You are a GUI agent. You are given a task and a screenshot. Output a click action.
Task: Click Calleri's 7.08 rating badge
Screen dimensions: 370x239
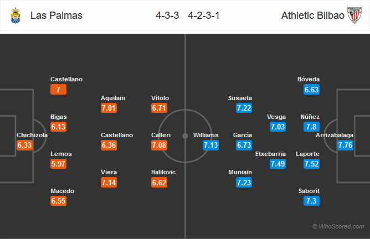click(160, 145)
